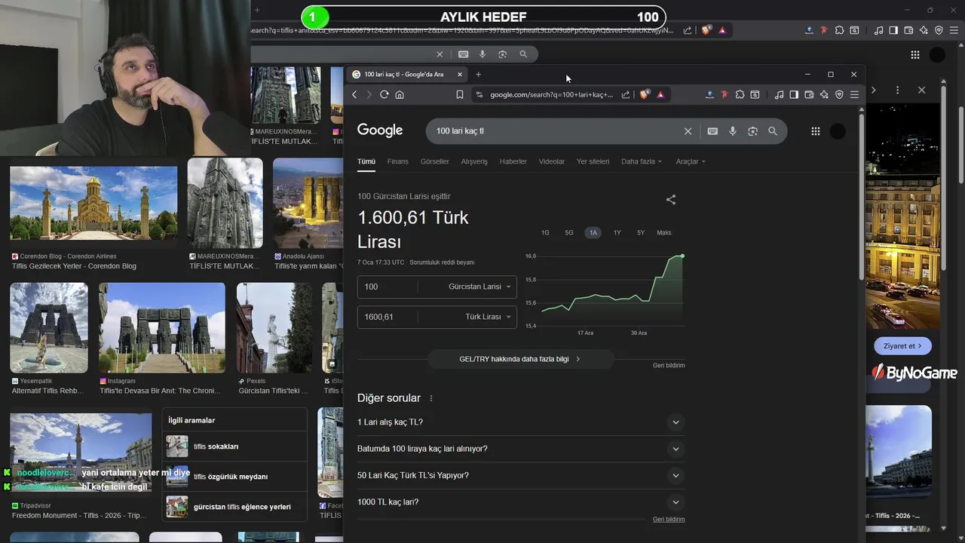Open more options dots in image side panel
The width and height of the screenshot is (965, 543).
897,90
